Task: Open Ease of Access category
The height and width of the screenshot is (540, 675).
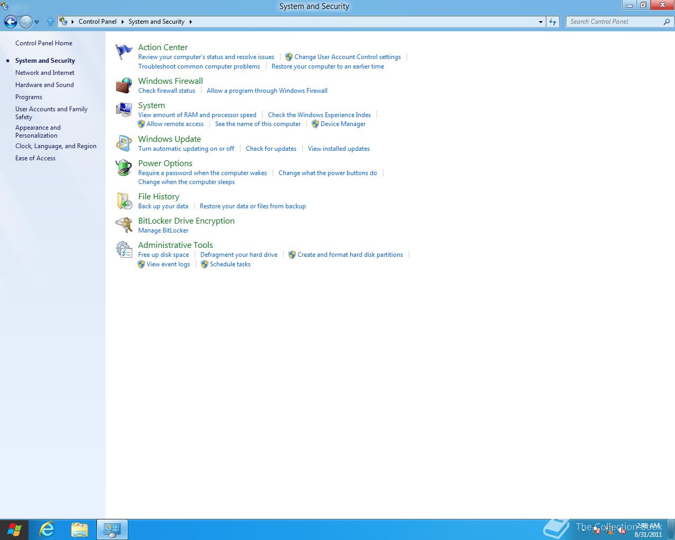Action: point(35,158)
